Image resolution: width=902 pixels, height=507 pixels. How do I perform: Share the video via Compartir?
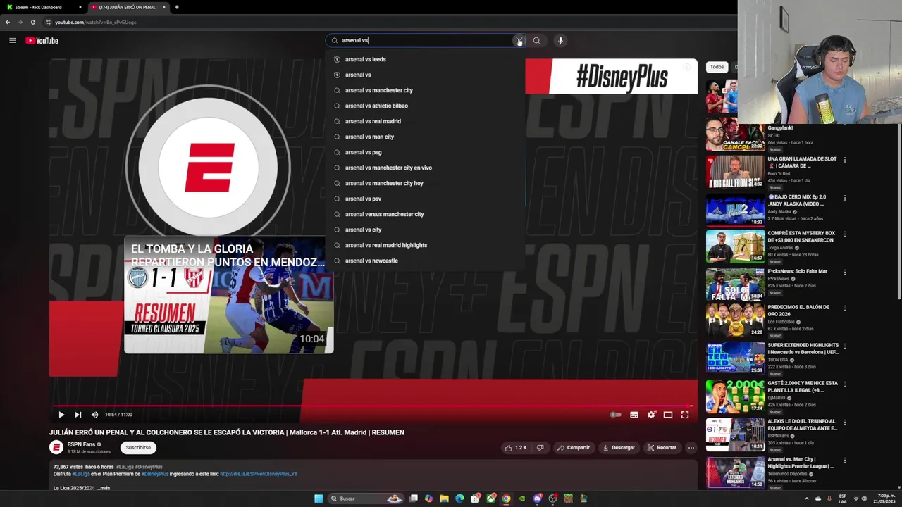(x=574, y=447)
